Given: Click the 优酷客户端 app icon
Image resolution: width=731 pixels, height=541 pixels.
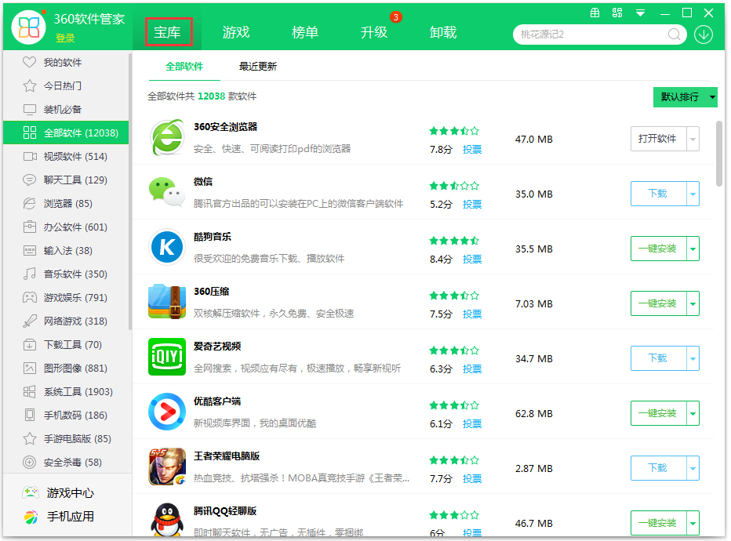Looking at the screenshot, I should [167, 412].
